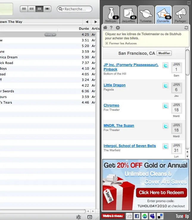Select the track lasting 4:46
Viewport: 192px width, 220px height.
(48, 102)
